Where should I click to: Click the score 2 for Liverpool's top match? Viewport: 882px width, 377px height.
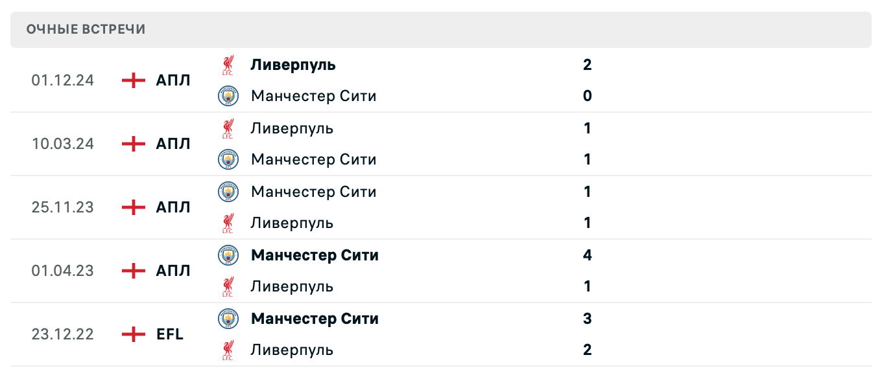pyautogui.click(x=586, y=65)
